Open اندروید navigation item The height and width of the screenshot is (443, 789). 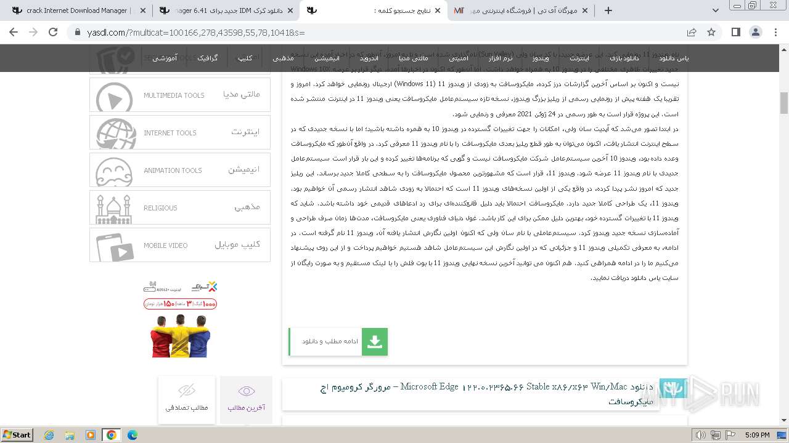[x=369, y=58]
